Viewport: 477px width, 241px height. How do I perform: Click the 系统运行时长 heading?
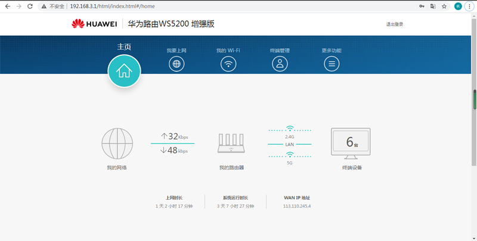click(x=236, y=198)
